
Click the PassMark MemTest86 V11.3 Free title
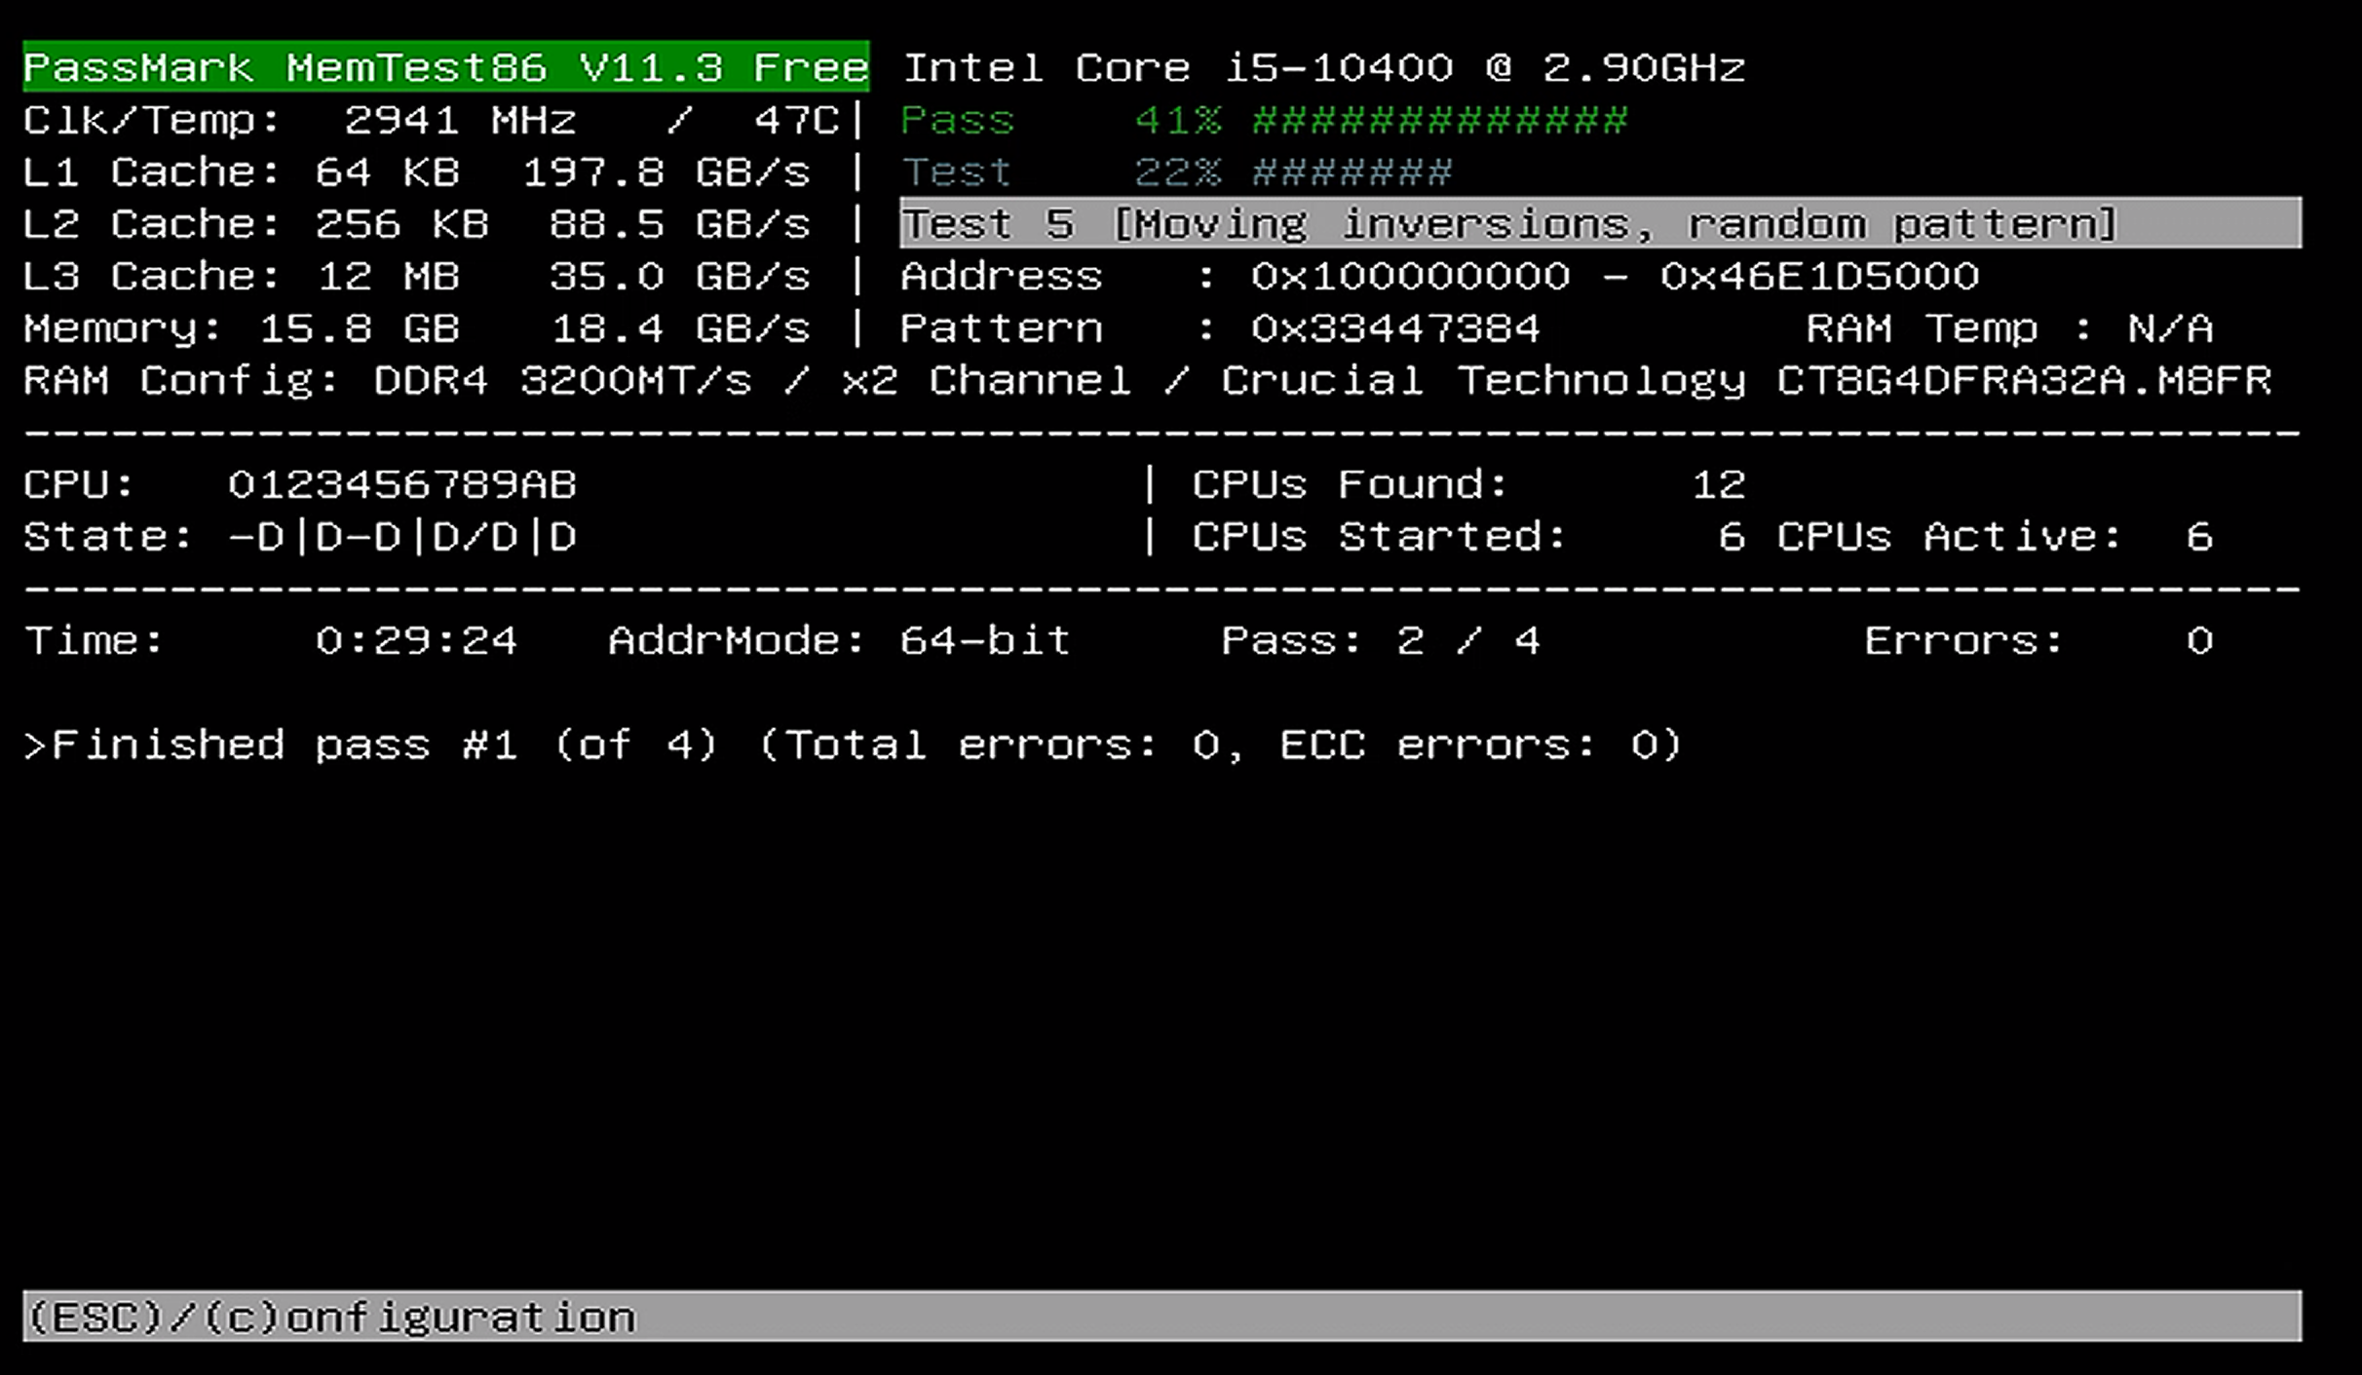443,65
